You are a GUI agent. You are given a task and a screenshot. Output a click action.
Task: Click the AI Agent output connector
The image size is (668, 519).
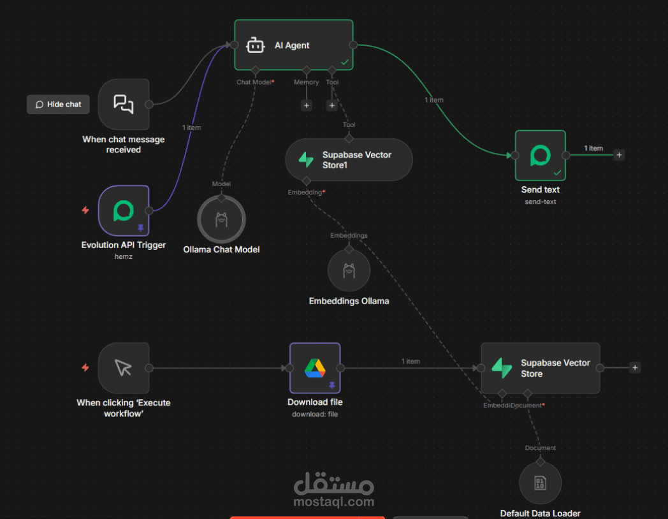[353, 45]
